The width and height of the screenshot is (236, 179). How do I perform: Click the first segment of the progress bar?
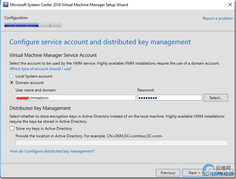click(9, 25)
